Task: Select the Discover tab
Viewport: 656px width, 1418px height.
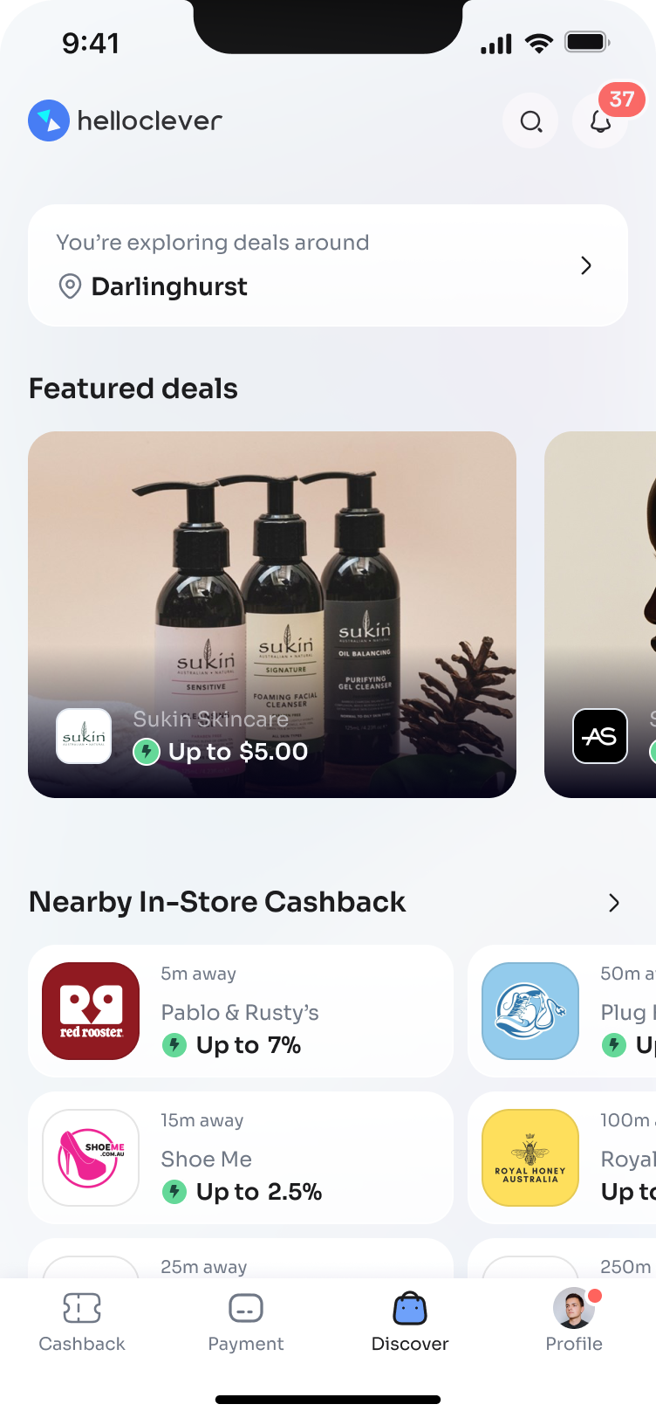Action: click(410, 1322)
